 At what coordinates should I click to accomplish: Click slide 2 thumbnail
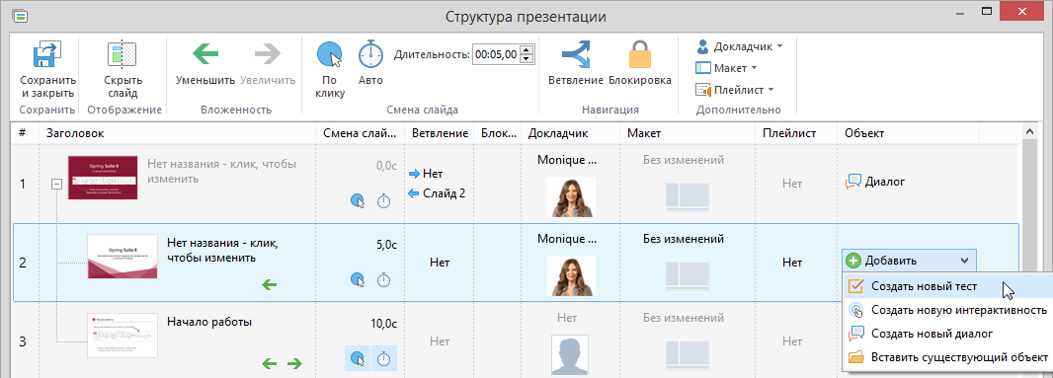(x=122, y=257)
